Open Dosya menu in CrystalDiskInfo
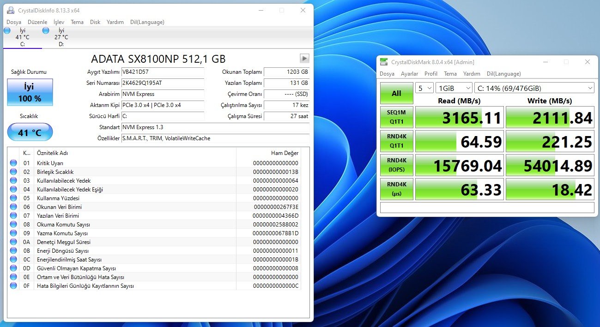 (14, 22)
